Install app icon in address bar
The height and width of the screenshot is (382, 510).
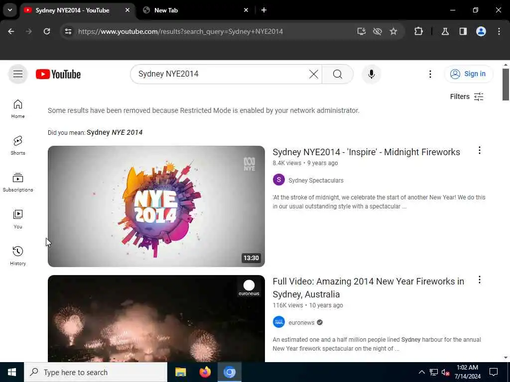tap(362, 31)
